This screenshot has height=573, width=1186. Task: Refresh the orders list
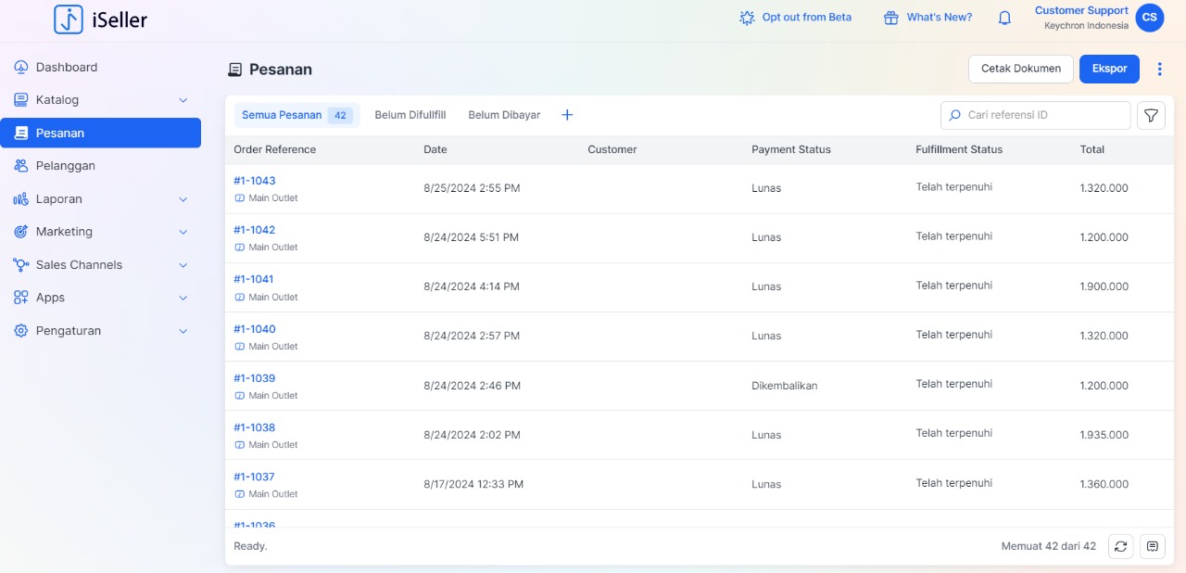click(x=1121, y=546)
